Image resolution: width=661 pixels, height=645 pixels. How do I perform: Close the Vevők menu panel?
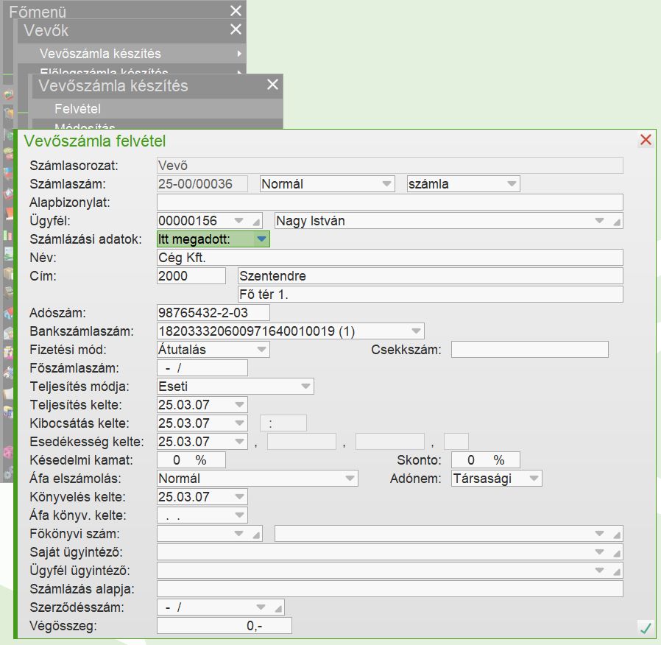pos(236,29)
